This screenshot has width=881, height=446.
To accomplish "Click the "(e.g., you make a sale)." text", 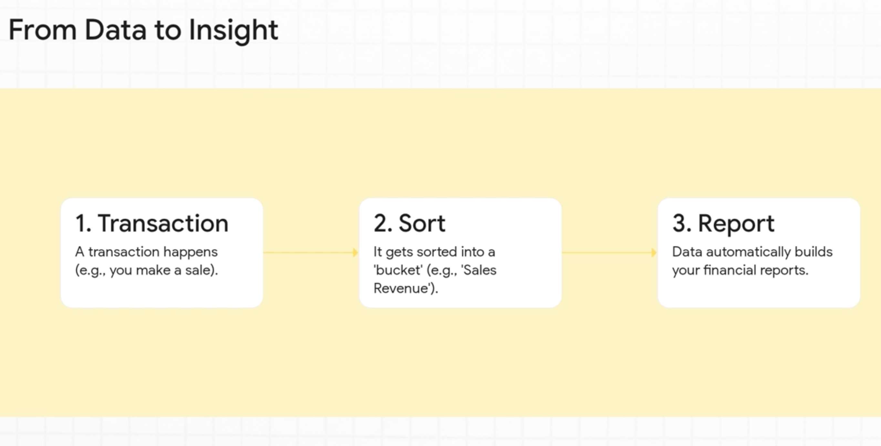I will [x=146, y=270].
